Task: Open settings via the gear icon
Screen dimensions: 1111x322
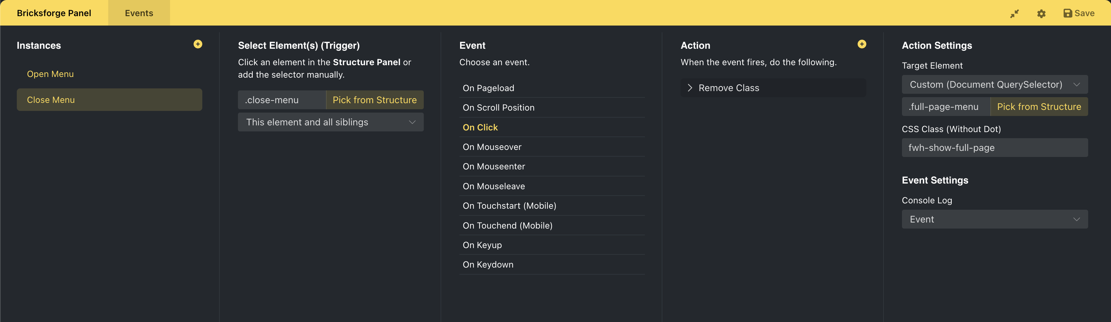Action: pos(1041,13)
